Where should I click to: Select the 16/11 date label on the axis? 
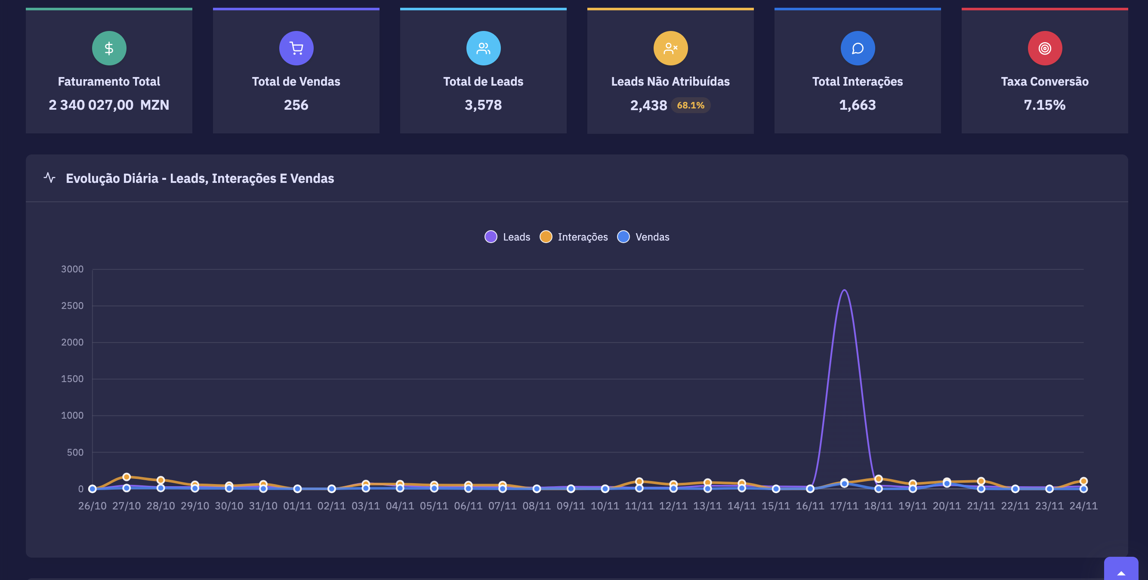pos(811,506)
